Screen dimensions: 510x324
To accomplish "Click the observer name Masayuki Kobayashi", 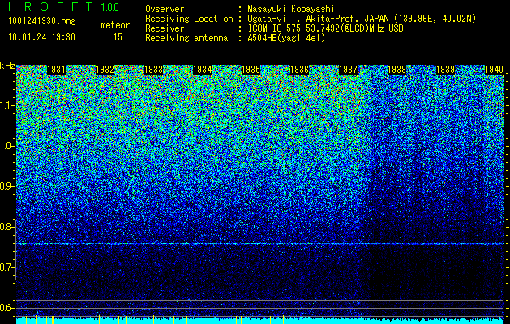I will tap(291, 9).
